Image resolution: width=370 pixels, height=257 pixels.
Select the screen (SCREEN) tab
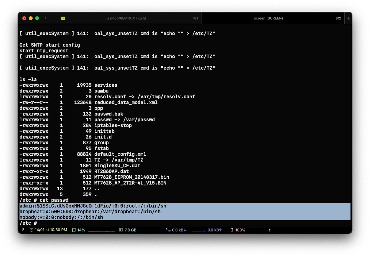point(268,18)
